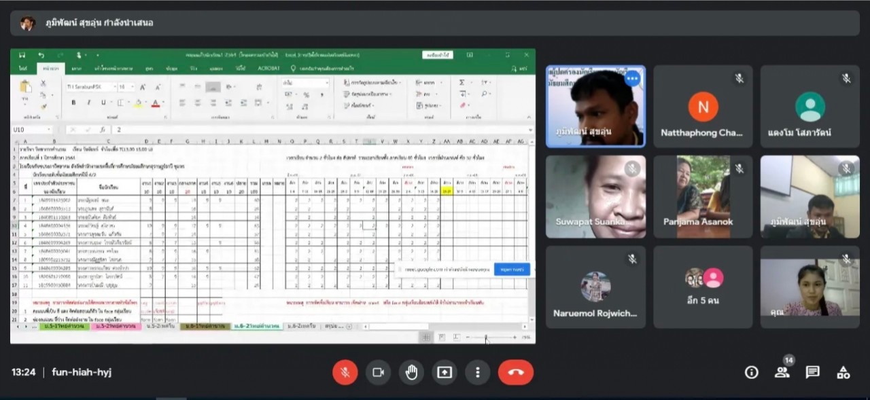Screen dimensions: 870x400
Task: Expand the font name dropdown
Action: pyautogui.click(x=113, y=87)
